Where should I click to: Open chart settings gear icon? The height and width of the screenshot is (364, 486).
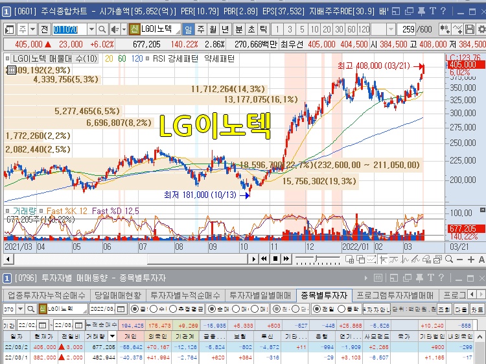pyautogui.click(x=481, y=29)
